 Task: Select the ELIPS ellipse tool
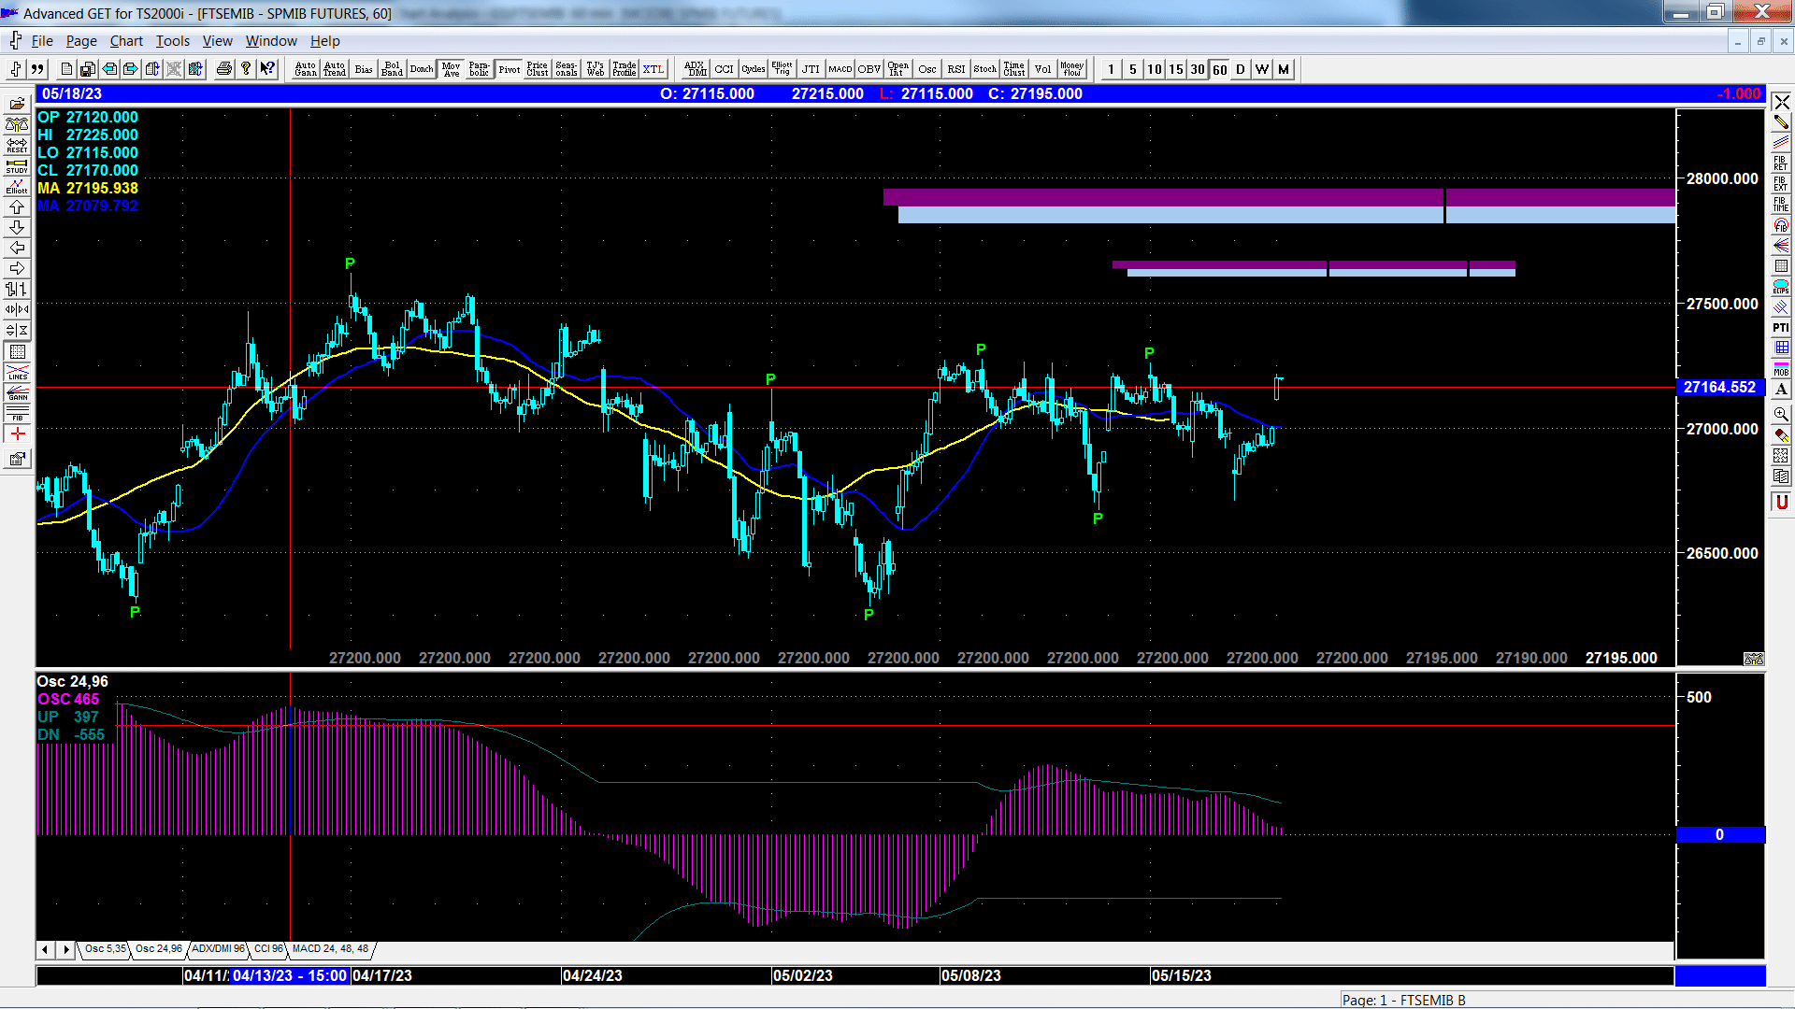click(x=1781, y=287)
